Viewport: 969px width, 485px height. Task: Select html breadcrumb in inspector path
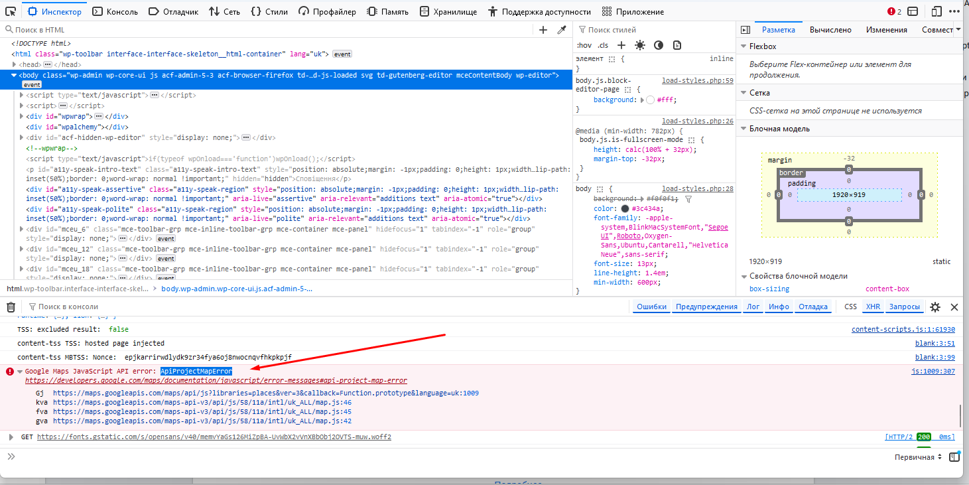tap(78, 289)
